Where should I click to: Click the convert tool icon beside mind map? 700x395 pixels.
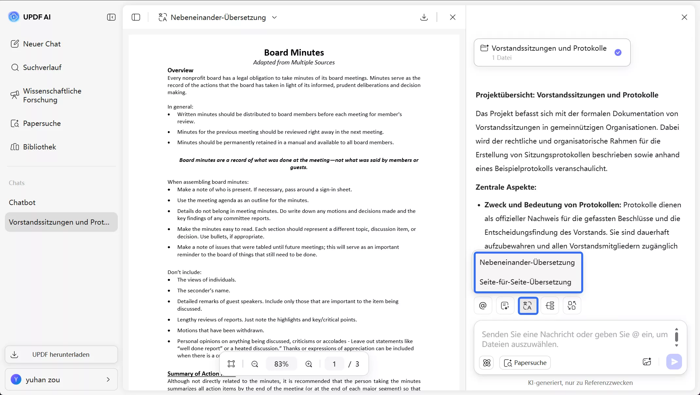click(572, 305)
